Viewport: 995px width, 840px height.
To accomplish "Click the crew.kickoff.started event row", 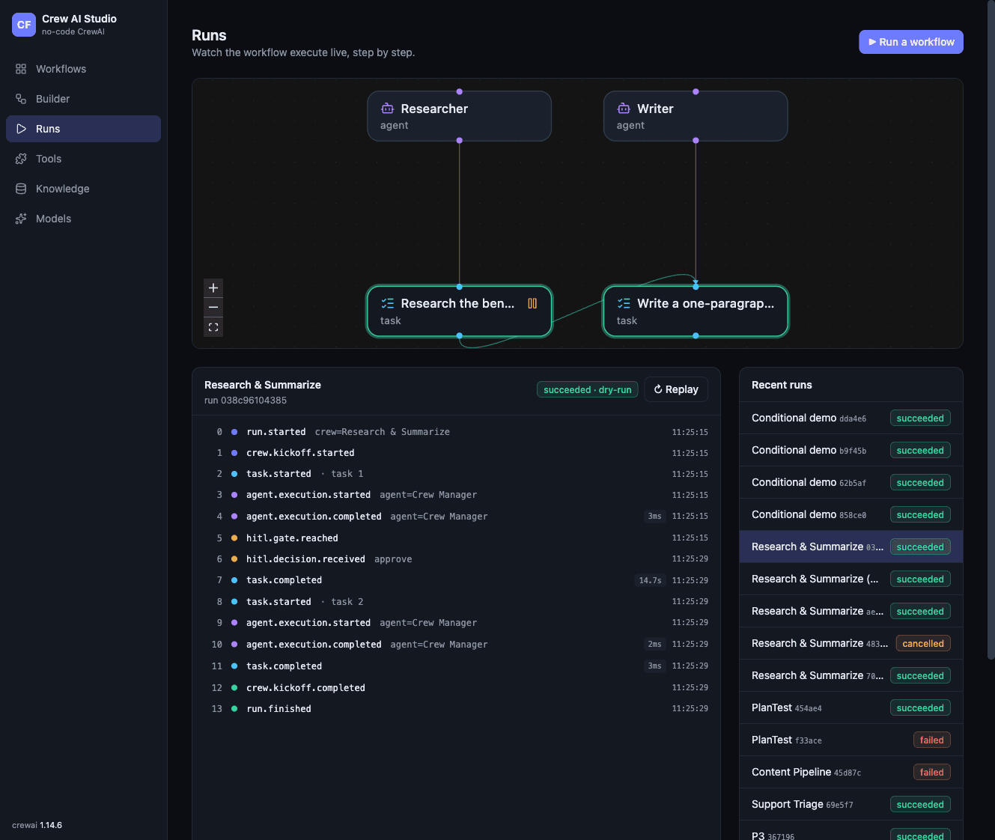I will tap(457, 453).
